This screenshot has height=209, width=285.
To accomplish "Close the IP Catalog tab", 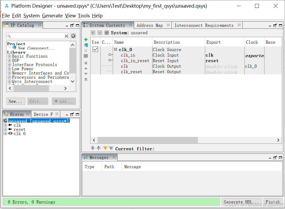I will click(x=40, y=25).
